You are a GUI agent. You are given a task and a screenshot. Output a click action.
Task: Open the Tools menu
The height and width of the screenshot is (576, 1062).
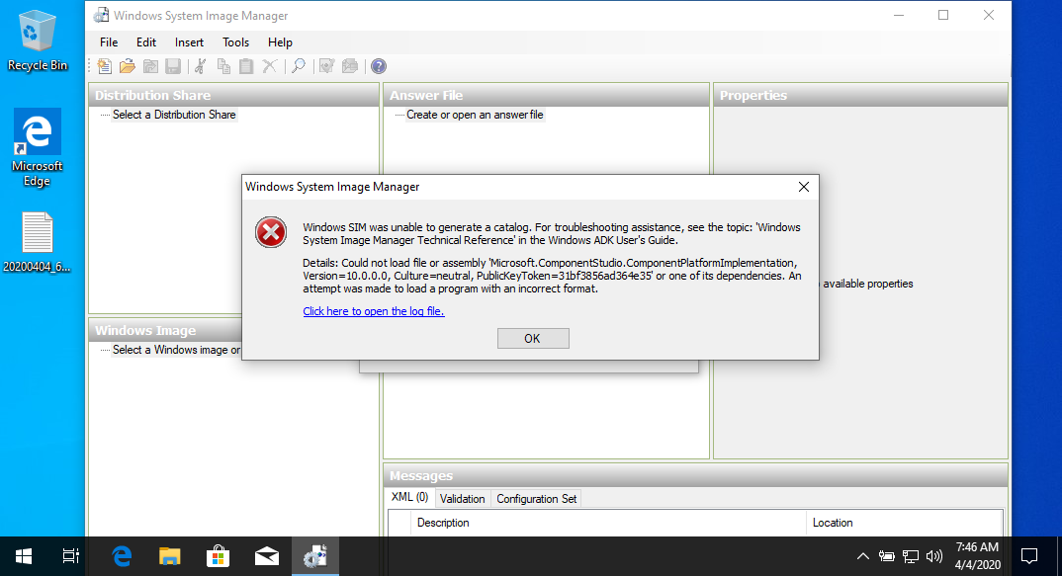235,41
